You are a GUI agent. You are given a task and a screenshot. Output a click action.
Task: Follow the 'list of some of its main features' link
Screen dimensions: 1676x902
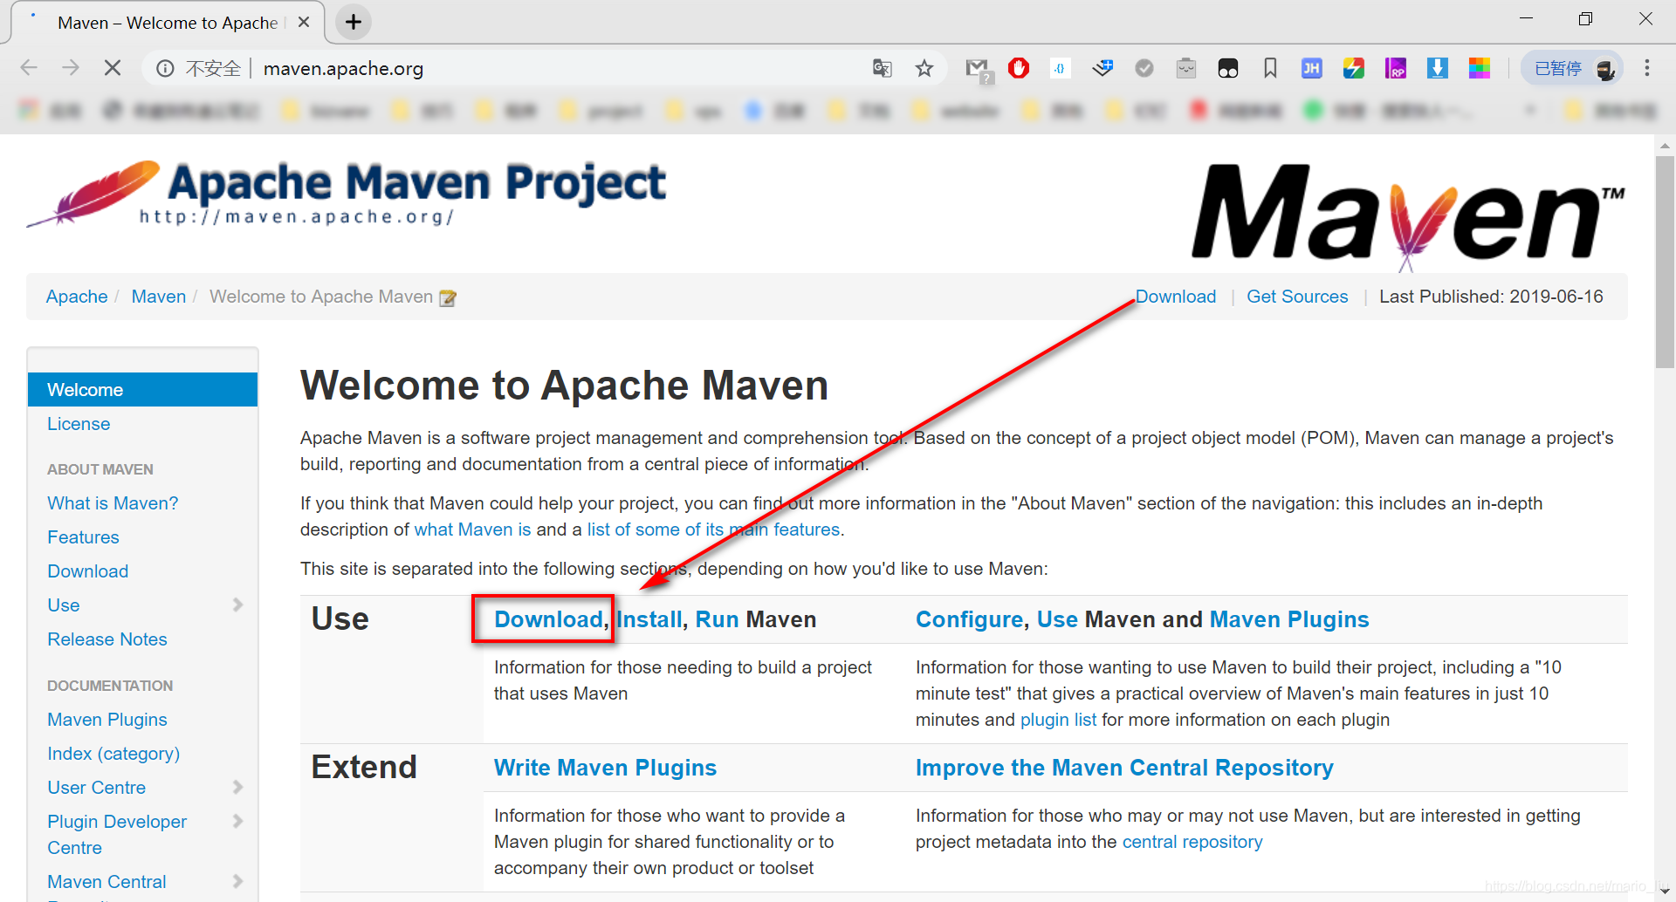[x=713, y=530]
